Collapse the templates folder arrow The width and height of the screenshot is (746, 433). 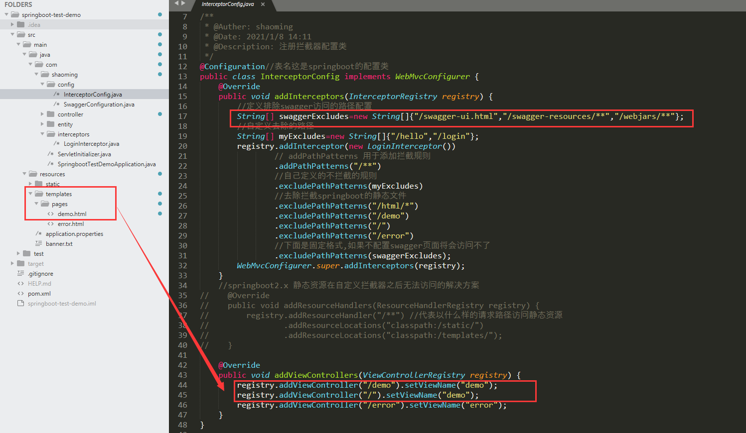[30, 194]
